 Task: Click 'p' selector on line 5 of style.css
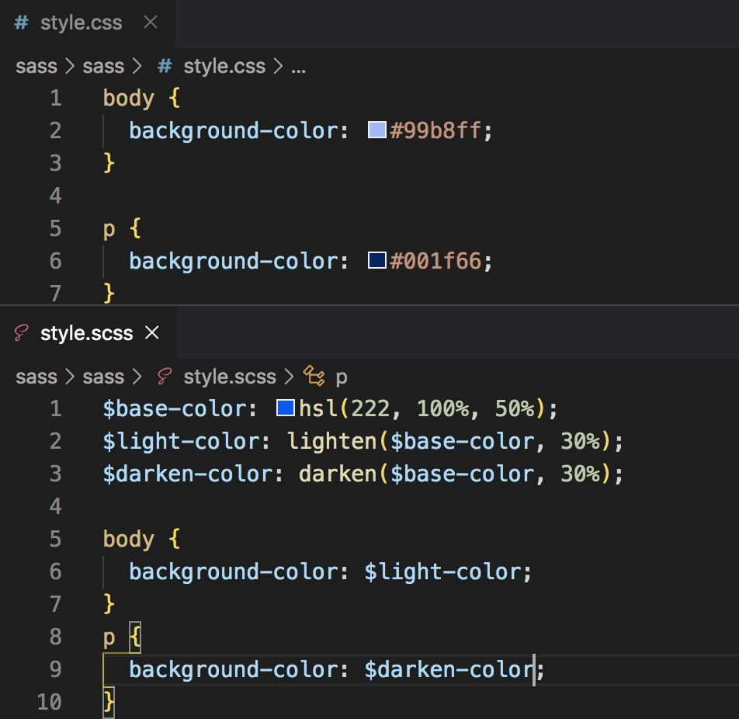coord(109,230)
